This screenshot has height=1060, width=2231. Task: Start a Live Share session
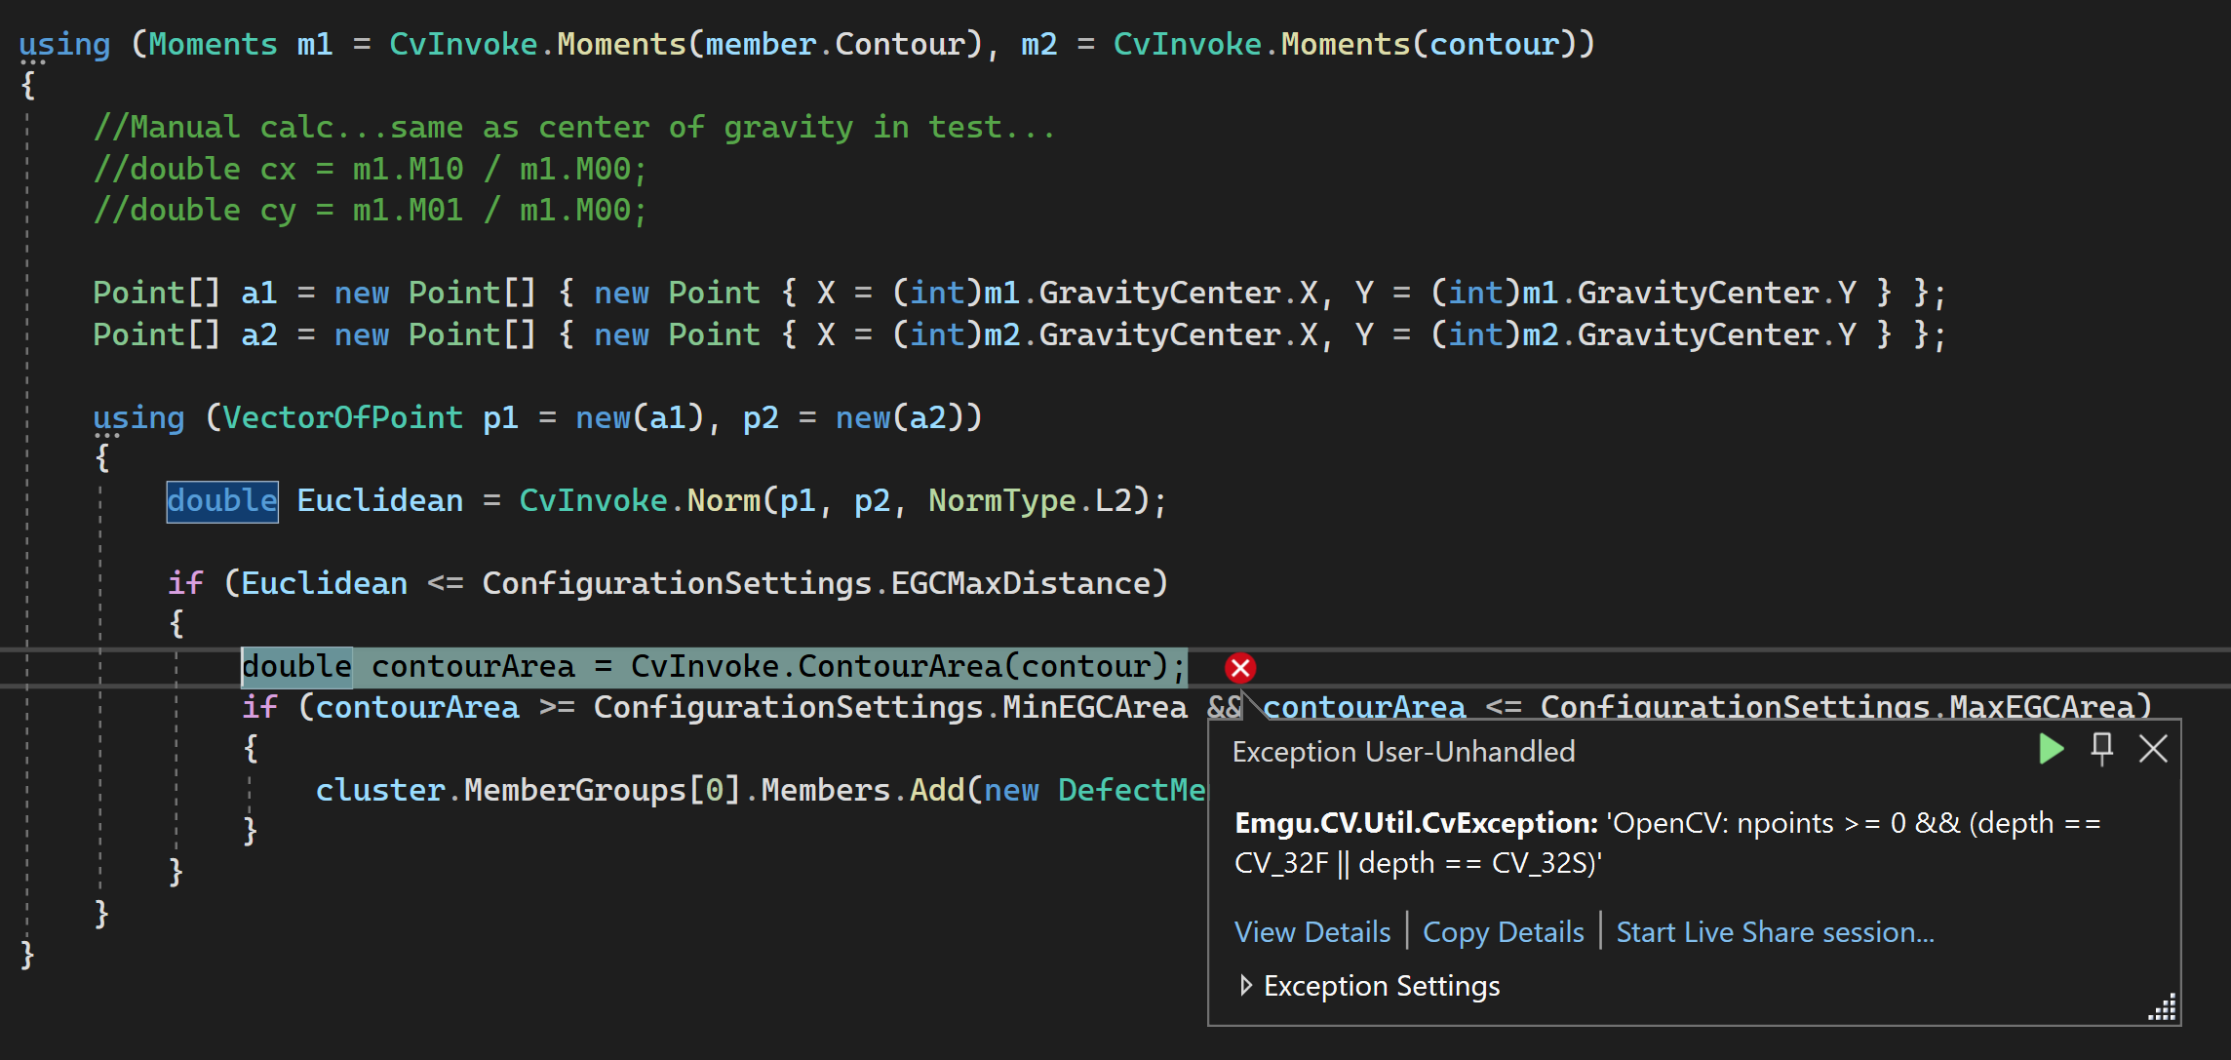(1775, 931)
